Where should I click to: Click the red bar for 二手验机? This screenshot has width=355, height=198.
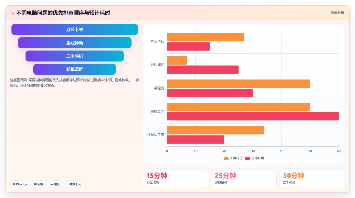pos(210,93)
